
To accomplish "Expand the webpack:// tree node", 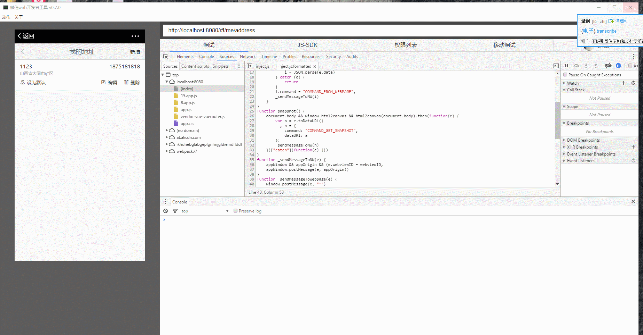I will tap(167, 151).
